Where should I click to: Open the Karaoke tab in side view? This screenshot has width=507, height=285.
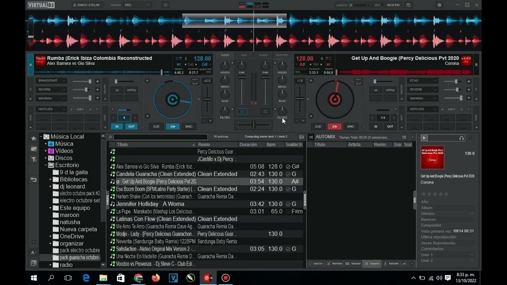point(391,264)
